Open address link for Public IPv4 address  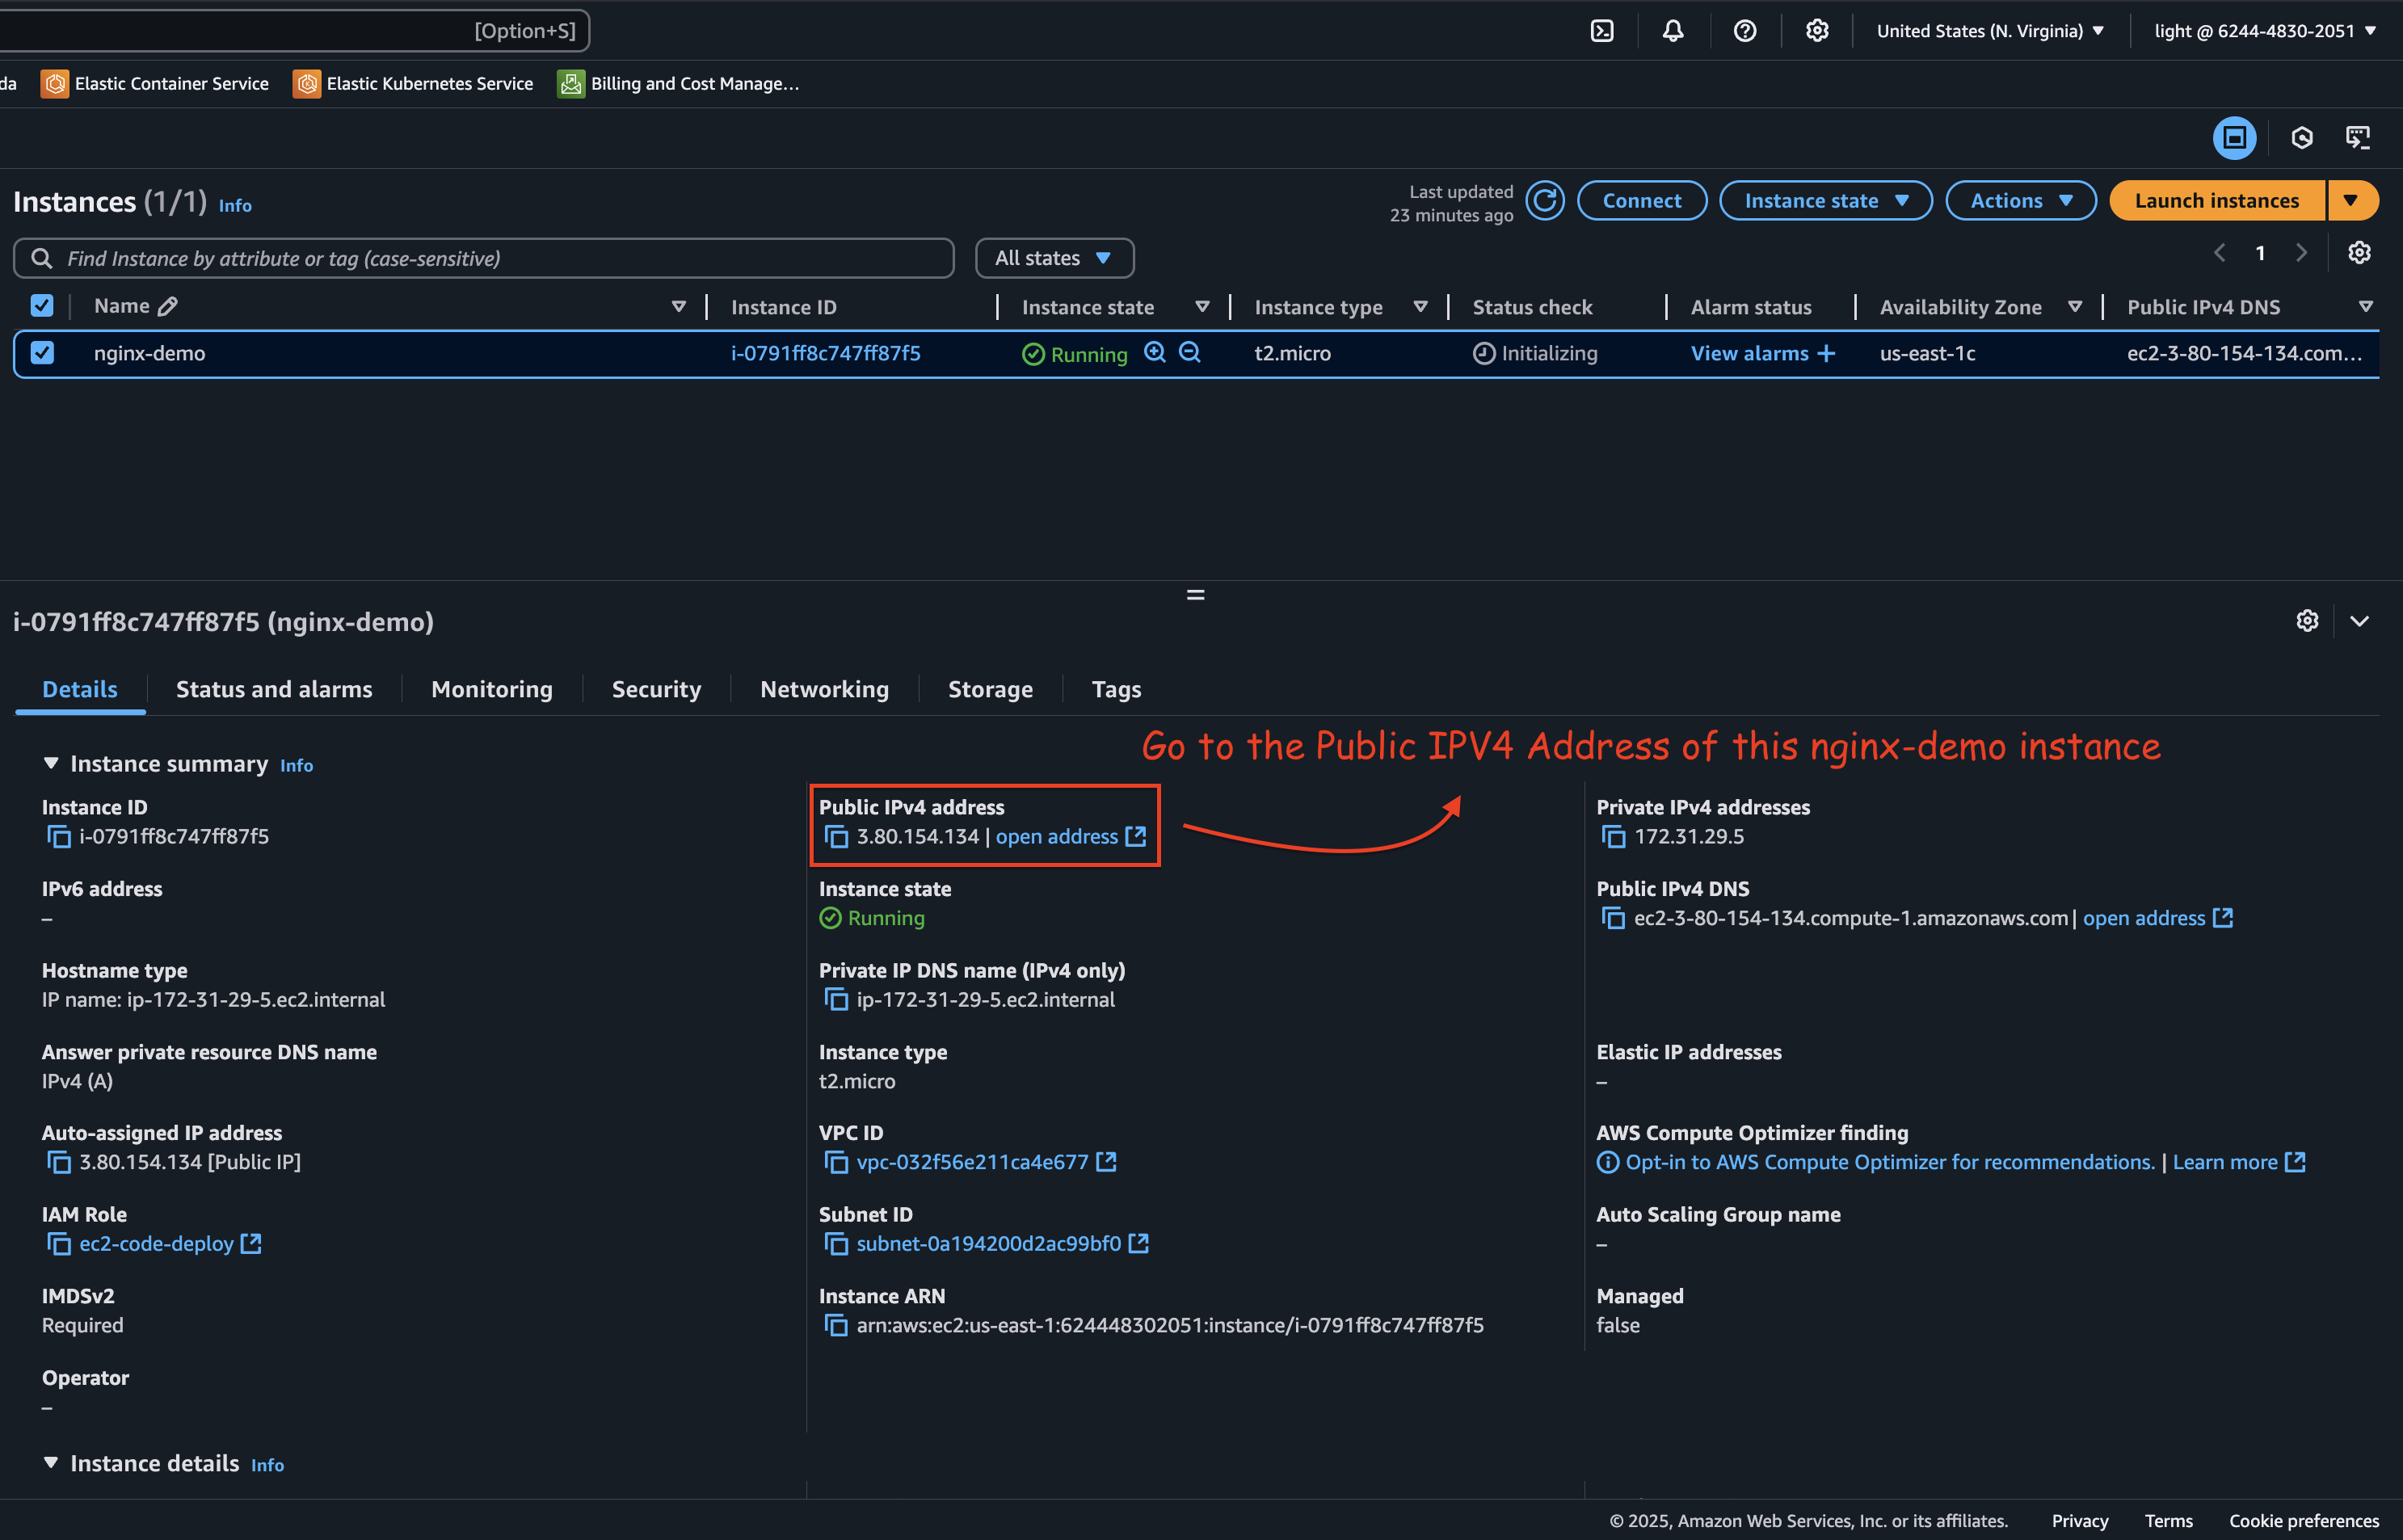pyautogui.click(x=1070, y=837)
